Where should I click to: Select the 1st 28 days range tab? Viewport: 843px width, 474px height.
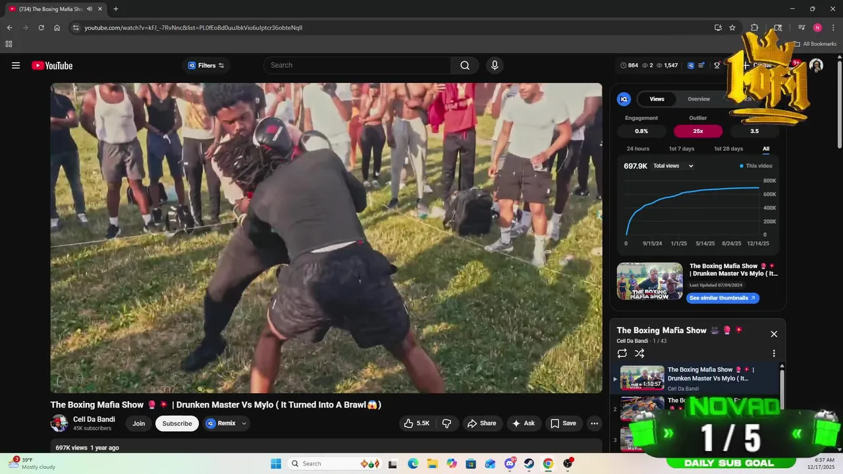coord(728,149)
